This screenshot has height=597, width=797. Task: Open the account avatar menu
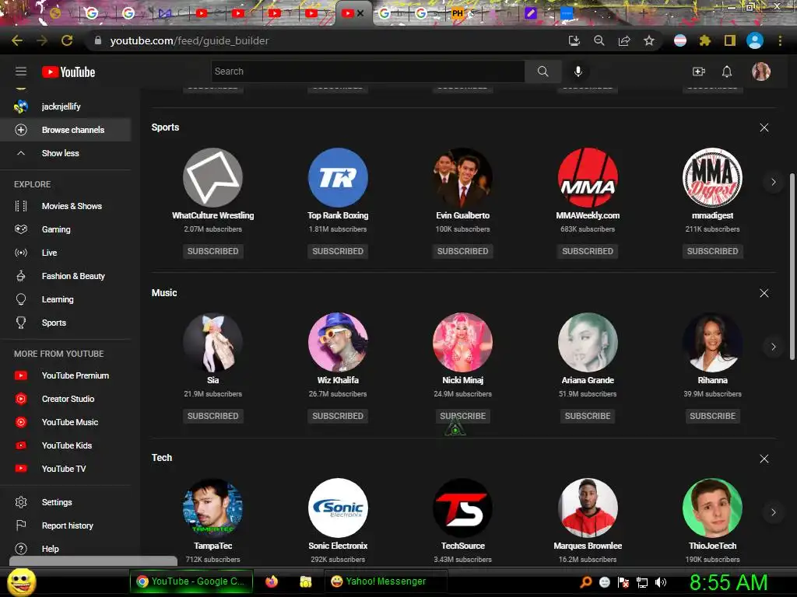(x=761, y=72)
